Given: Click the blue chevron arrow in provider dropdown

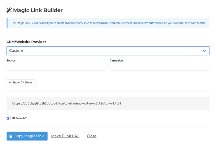Looking at the screenshot, I should coord(204,51).
